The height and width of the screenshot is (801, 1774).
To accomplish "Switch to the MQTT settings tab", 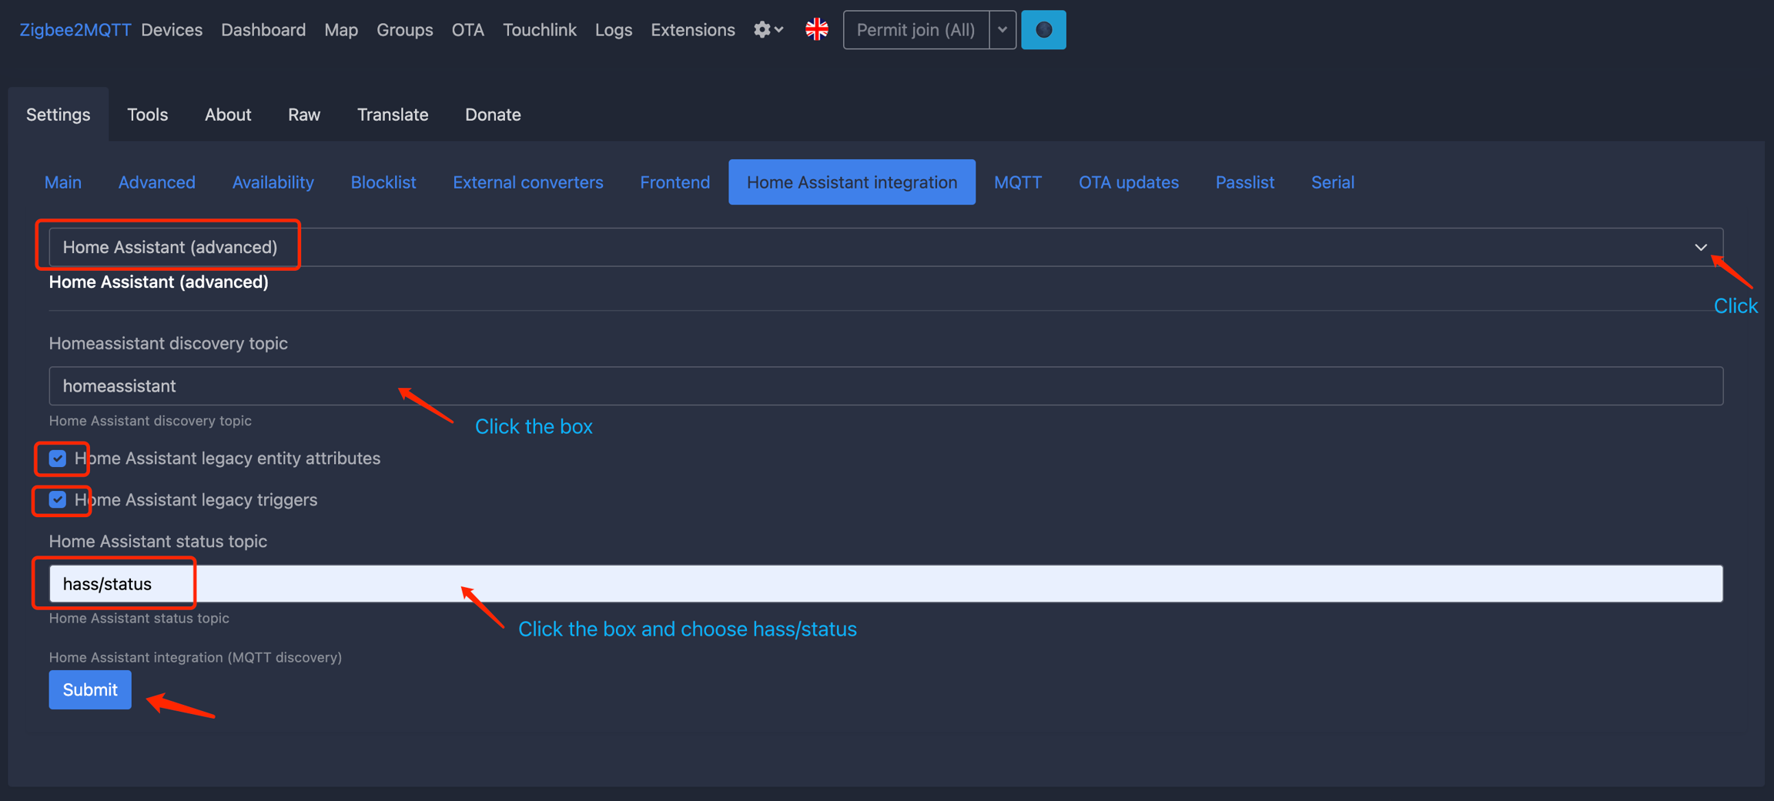I will point(1017,182).
